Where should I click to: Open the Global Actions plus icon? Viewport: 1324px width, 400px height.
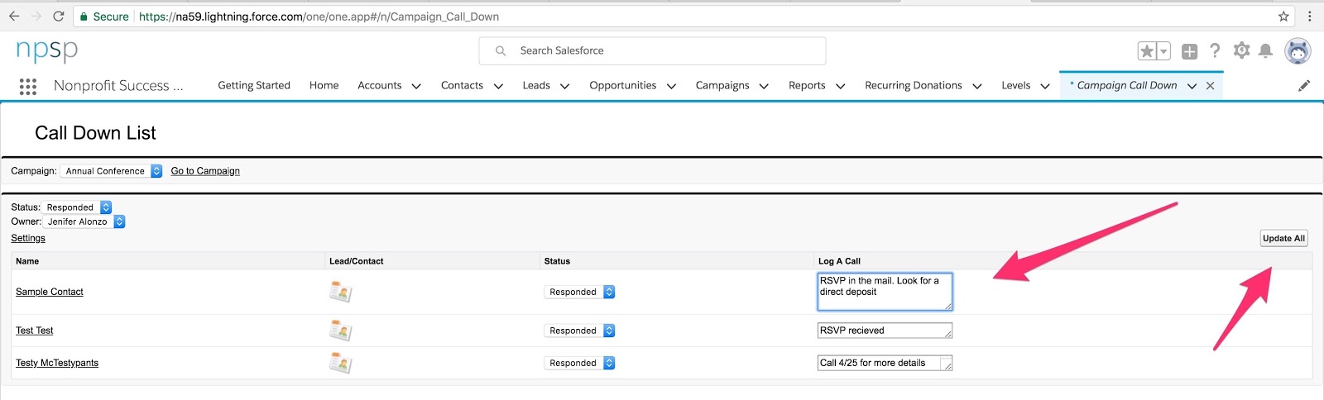pos(1189,51)
